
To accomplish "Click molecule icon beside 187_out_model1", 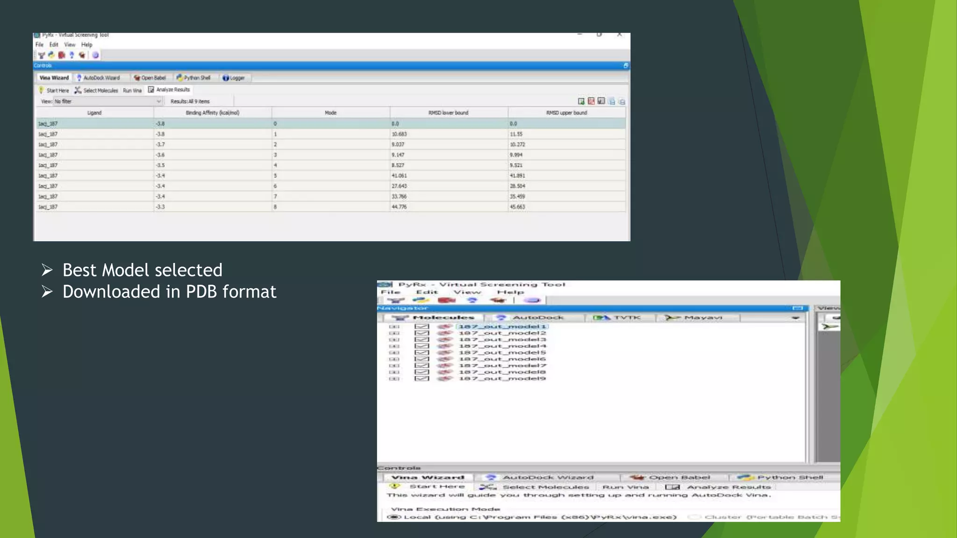I will (445, 326).
